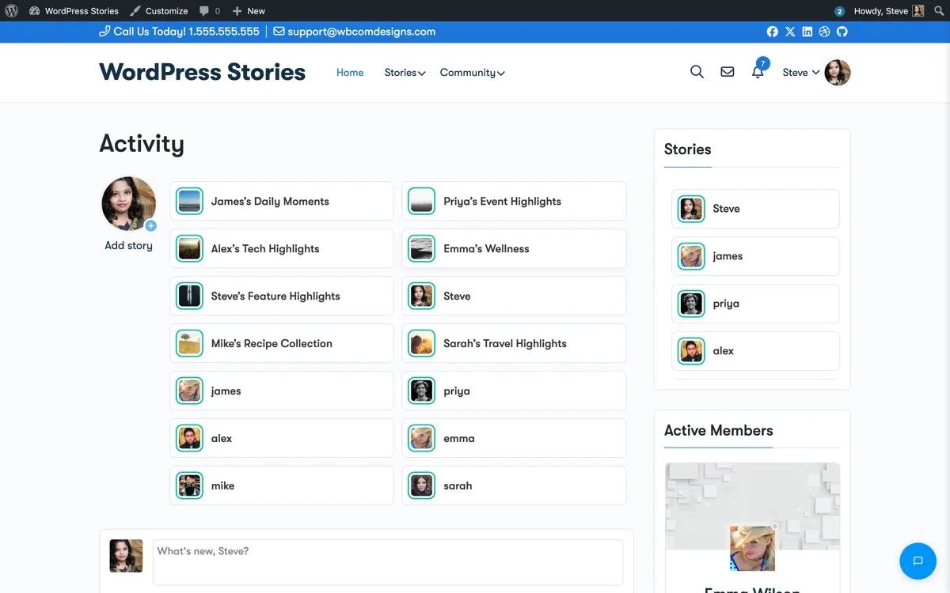Go to the Home nav item

click(350, 73)
